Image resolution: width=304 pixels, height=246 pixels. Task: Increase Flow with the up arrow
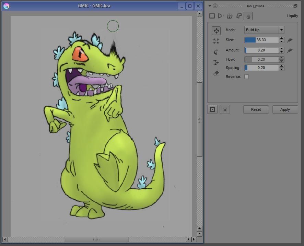281,58
